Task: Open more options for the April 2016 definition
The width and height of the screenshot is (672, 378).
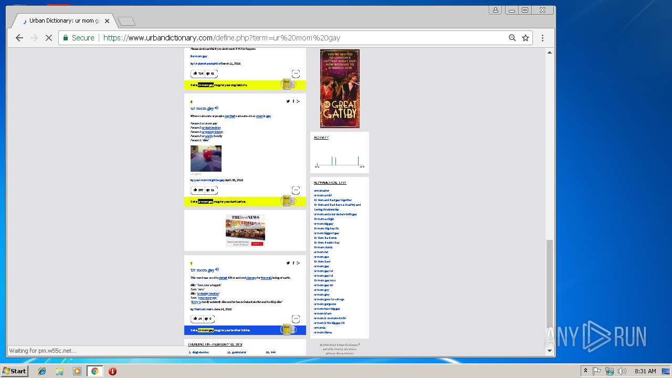Action: pos(296,191)
